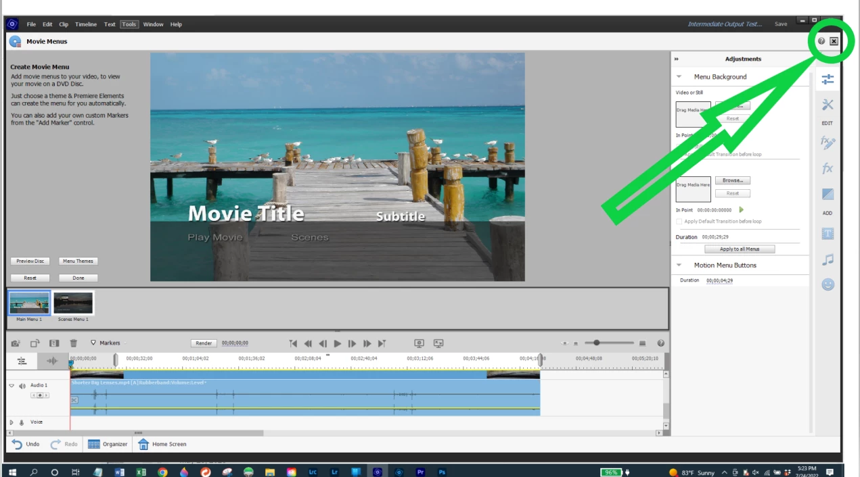The width and height of the screenshot is (860, 477).
Task: Click the trash delete icon in timeline
Action: pos(74,343)
